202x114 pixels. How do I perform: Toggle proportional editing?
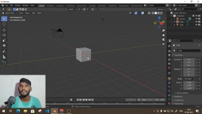pyautogui.click(x=92, y=9)
